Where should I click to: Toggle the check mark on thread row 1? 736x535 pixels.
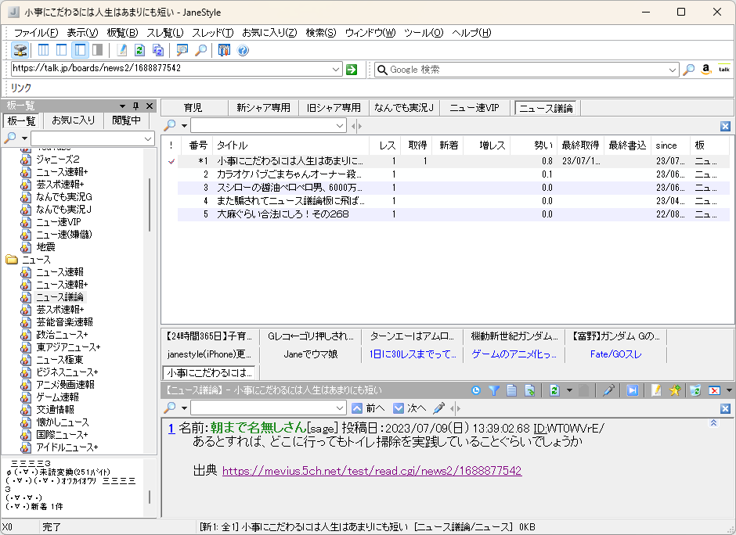[x=171, y=161]
